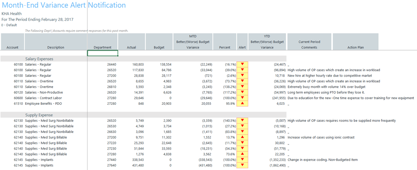The image size is (417, 170).
Task: Click the up arrow alert for Med Surg Billable 27280
Action: [x=242, y=154]
